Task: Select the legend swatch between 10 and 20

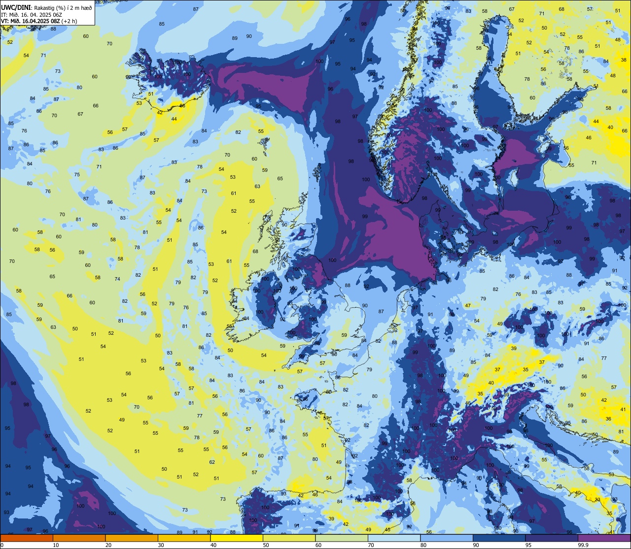Action: [x=79, y=538]
